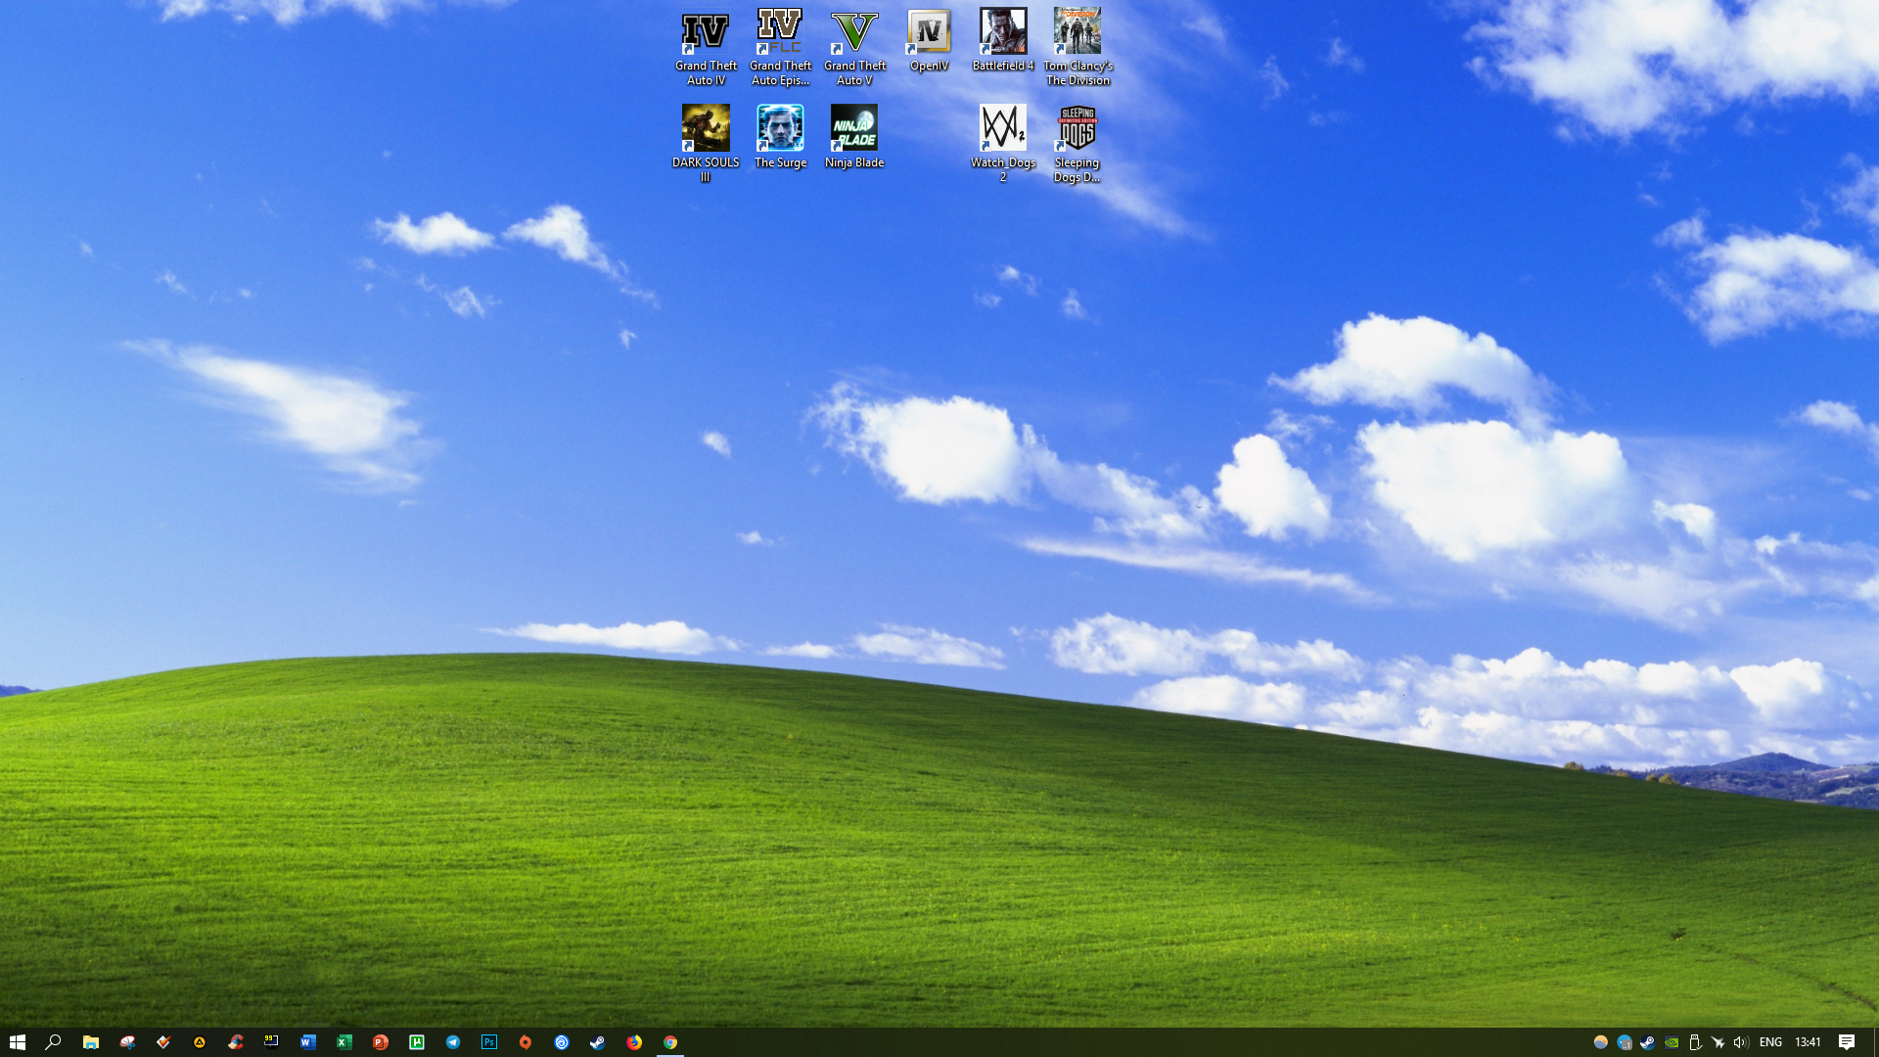Open Steam from the system tray
1879x1057 pixels.
click(x=1648, y=1042)
